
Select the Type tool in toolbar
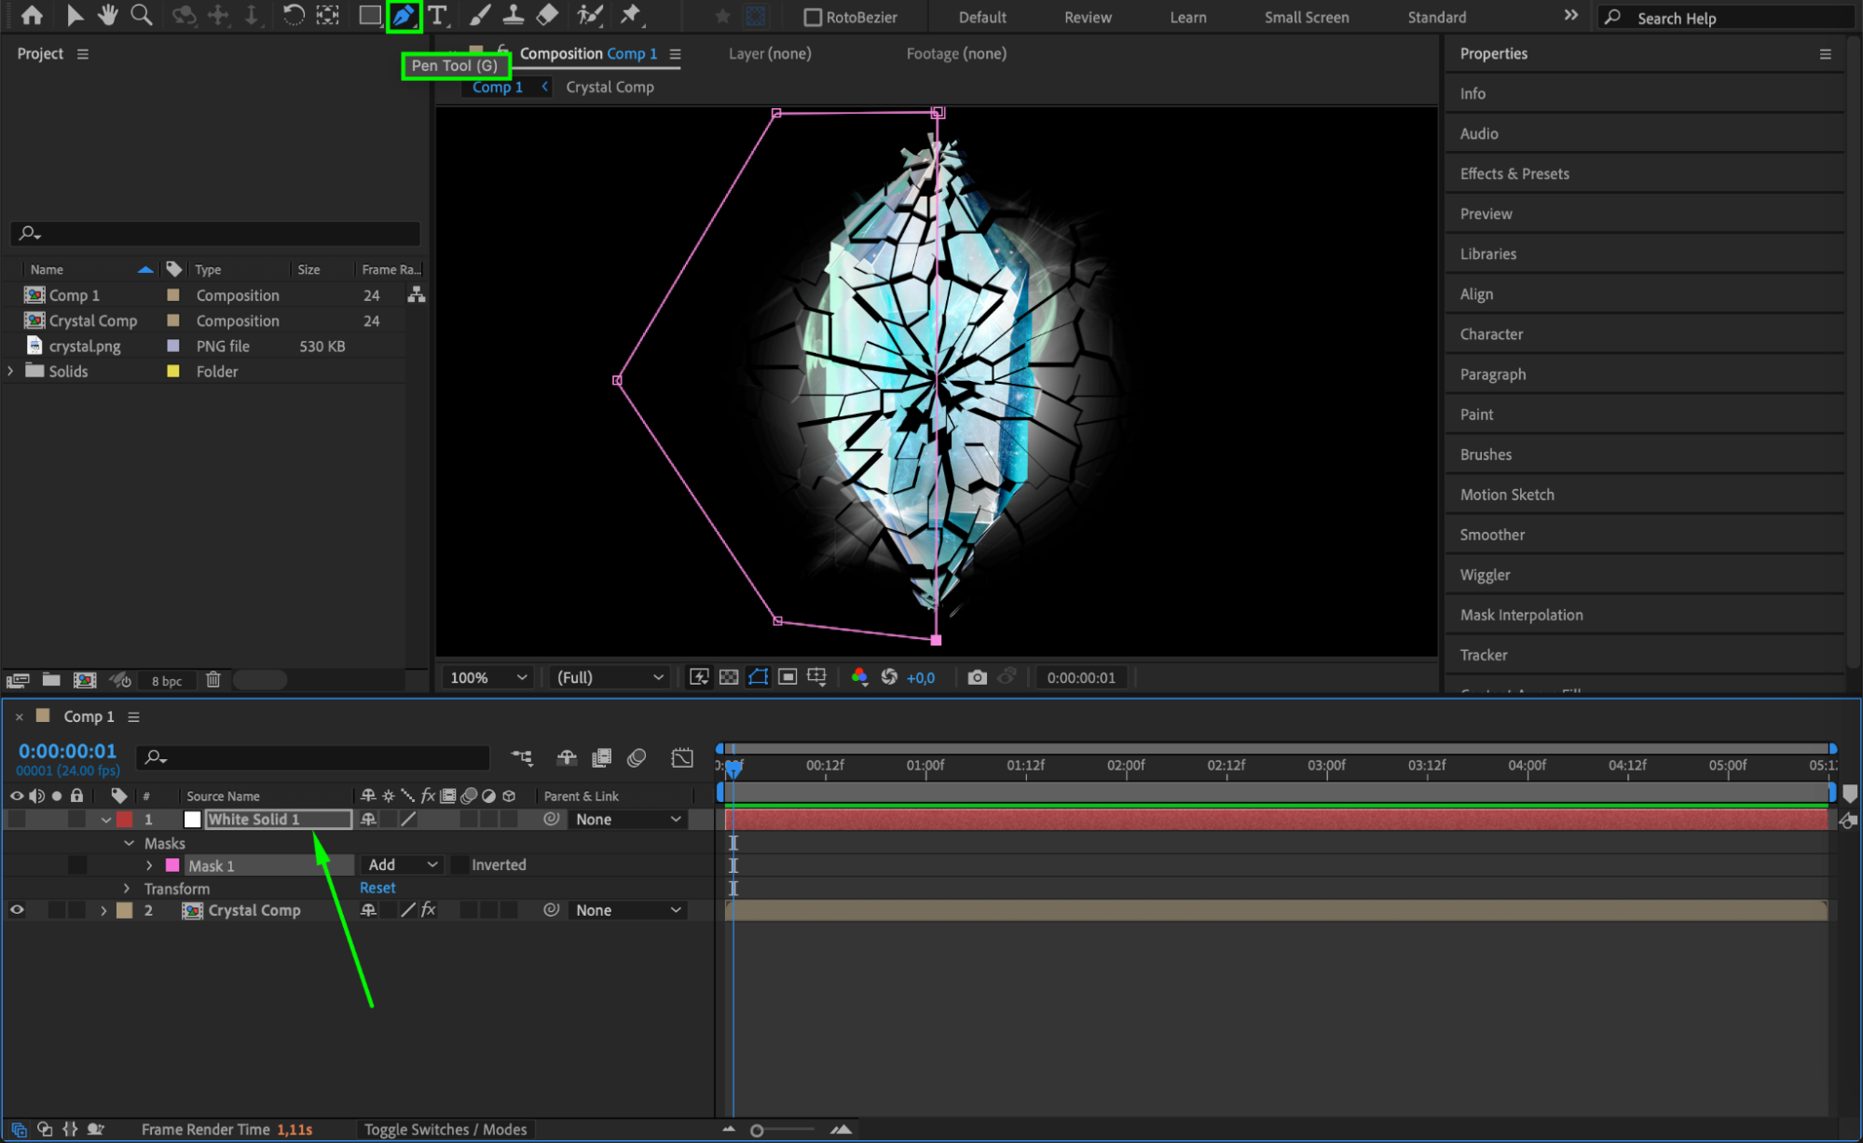tap(437, 15)
